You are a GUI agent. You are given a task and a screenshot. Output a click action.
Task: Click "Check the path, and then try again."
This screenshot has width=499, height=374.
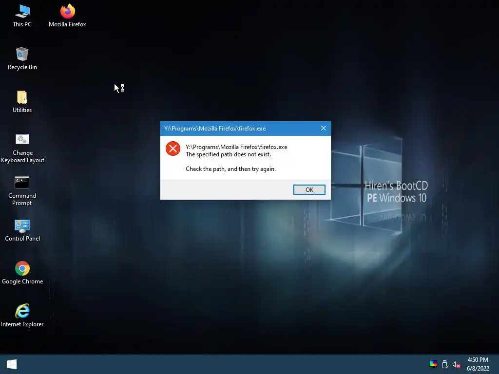[x=230, y=169]
